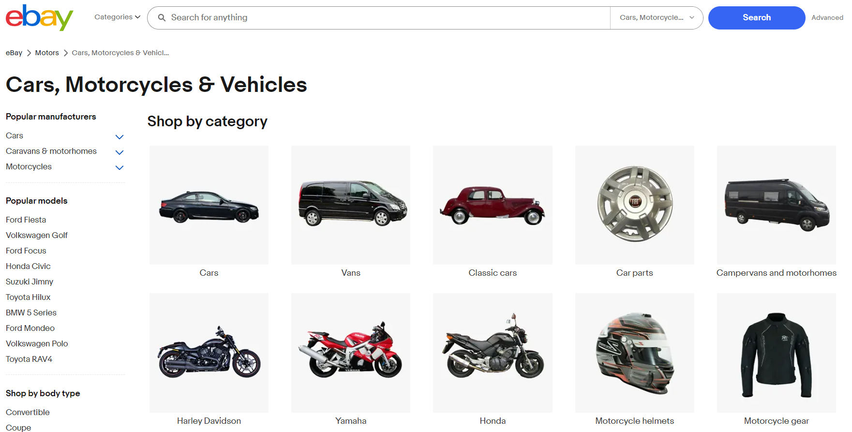This screenshot has width=852, height=432.
Task: Click the magnifying glass search icon
Action: [162, 17]
